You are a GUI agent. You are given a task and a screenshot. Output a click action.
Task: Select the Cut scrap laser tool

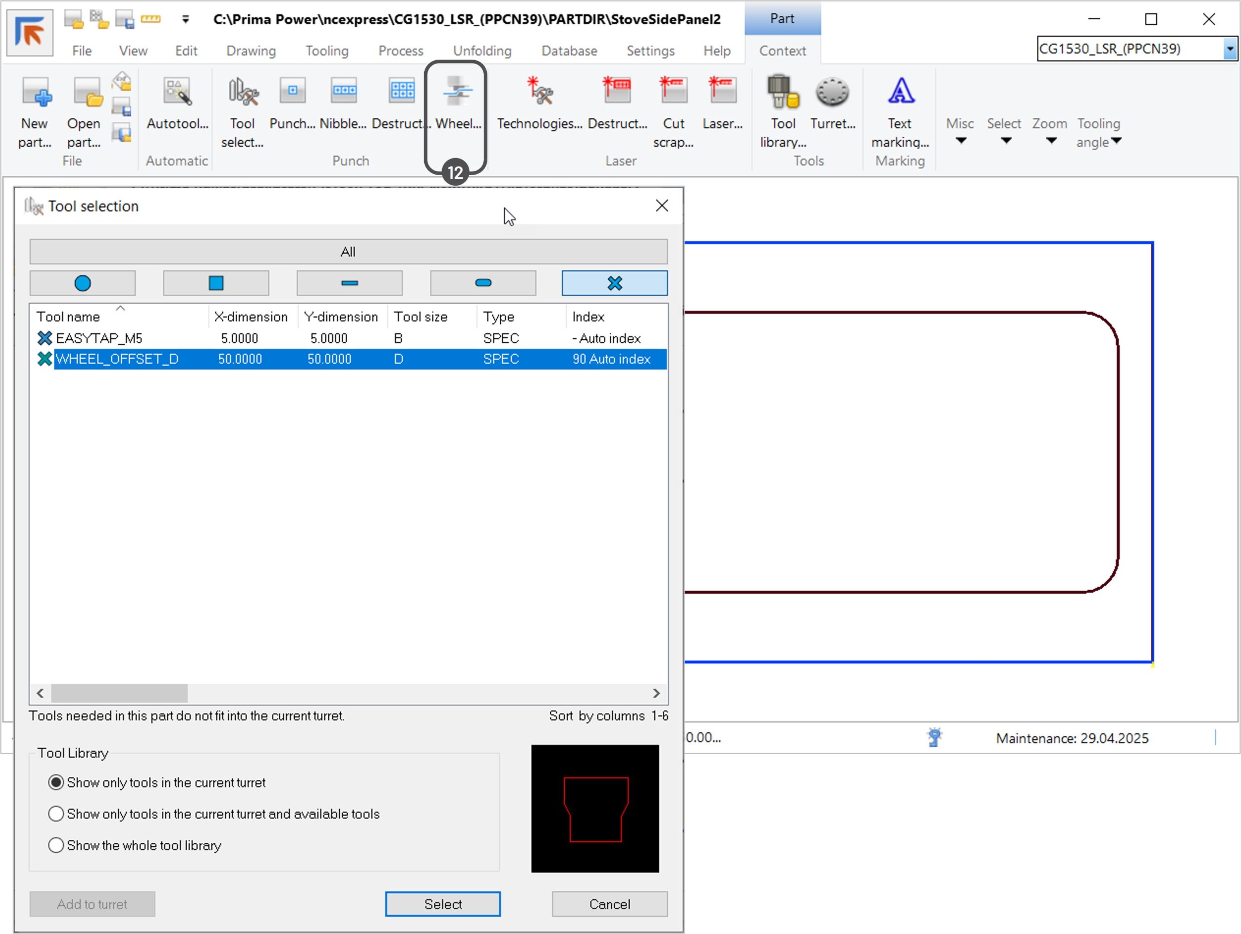tap(673, 112)
